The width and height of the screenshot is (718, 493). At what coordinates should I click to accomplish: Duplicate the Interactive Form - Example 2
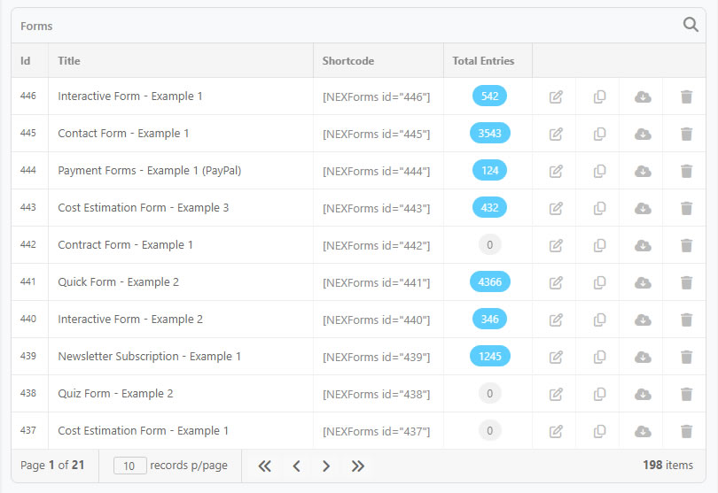[599, 320]
